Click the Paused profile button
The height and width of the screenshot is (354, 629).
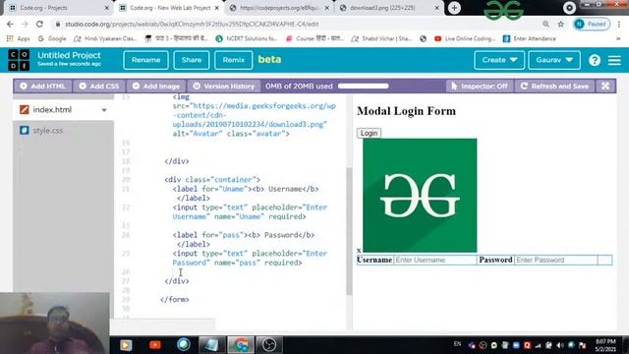click(x=592, y=24)
